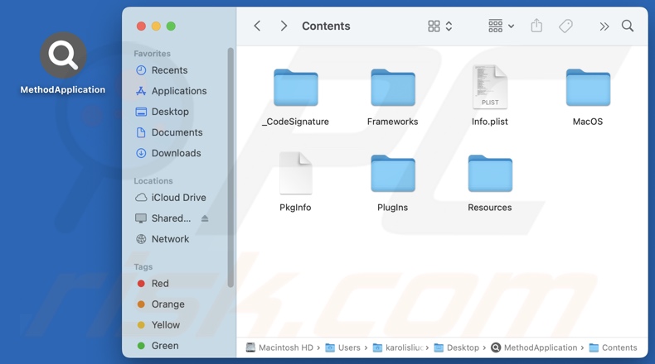
Task: Open the Group By options dropdown
Action: (x=501, y=26)
